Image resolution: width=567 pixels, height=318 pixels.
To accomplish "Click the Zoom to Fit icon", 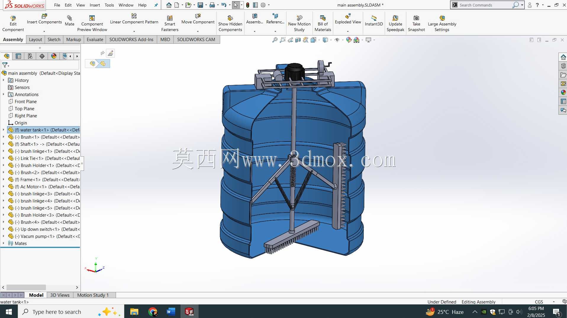I will point(275,40).
